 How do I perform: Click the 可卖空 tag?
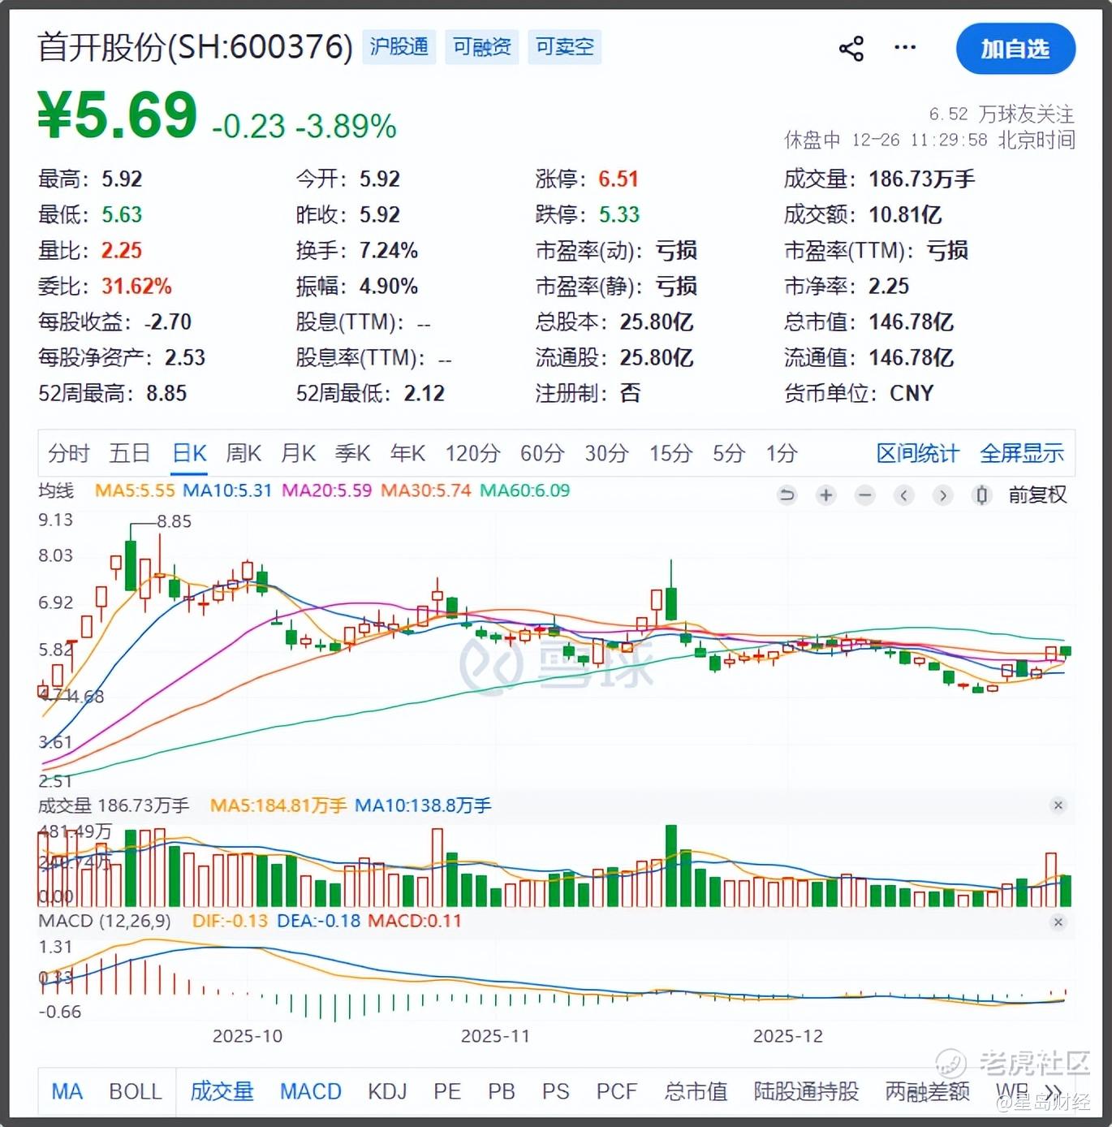coord(565,46)
